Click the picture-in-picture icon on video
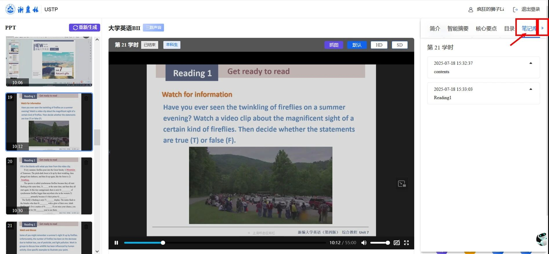The width and height of the screenshot is (549, 254). tap(402, 183)
